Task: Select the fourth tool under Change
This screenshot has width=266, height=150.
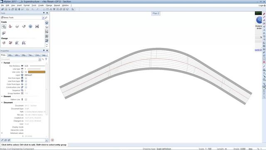Action: coord(24,43)
